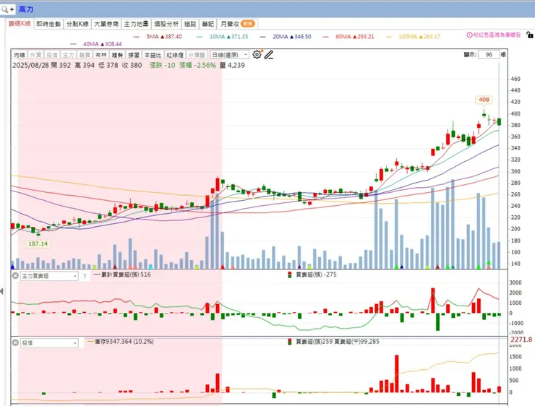
Task: Click the 187.14 low price label
Action: coord(38,243)
